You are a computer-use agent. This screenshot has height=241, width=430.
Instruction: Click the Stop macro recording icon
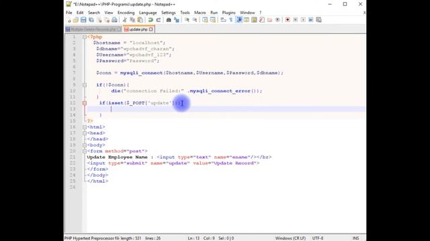pyautogui.click(x=296, y=20)
